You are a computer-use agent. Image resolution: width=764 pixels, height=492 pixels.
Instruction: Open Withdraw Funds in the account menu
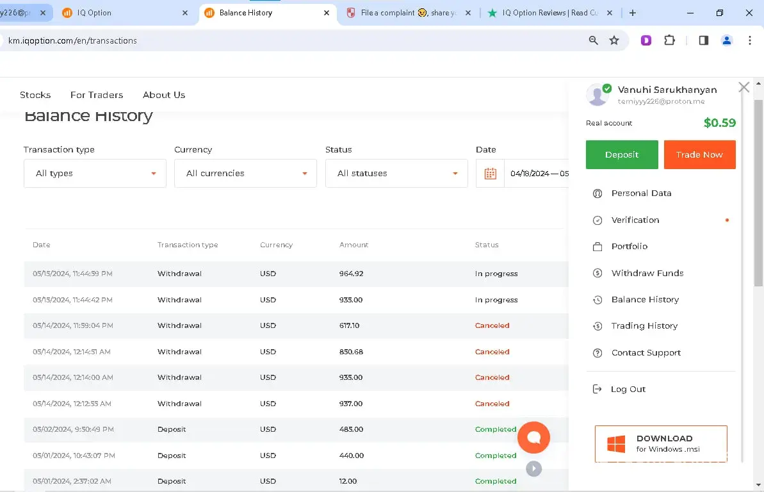tap(647, 273)
